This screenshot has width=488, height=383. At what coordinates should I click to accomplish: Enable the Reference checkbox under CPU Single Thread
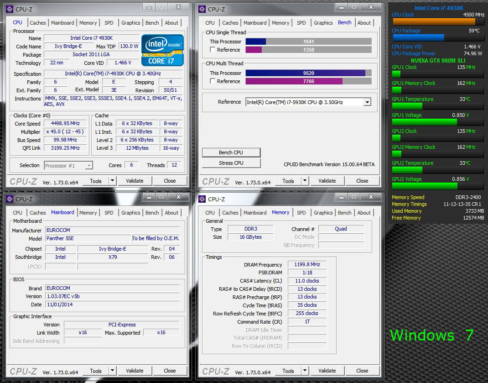[213, 50]
